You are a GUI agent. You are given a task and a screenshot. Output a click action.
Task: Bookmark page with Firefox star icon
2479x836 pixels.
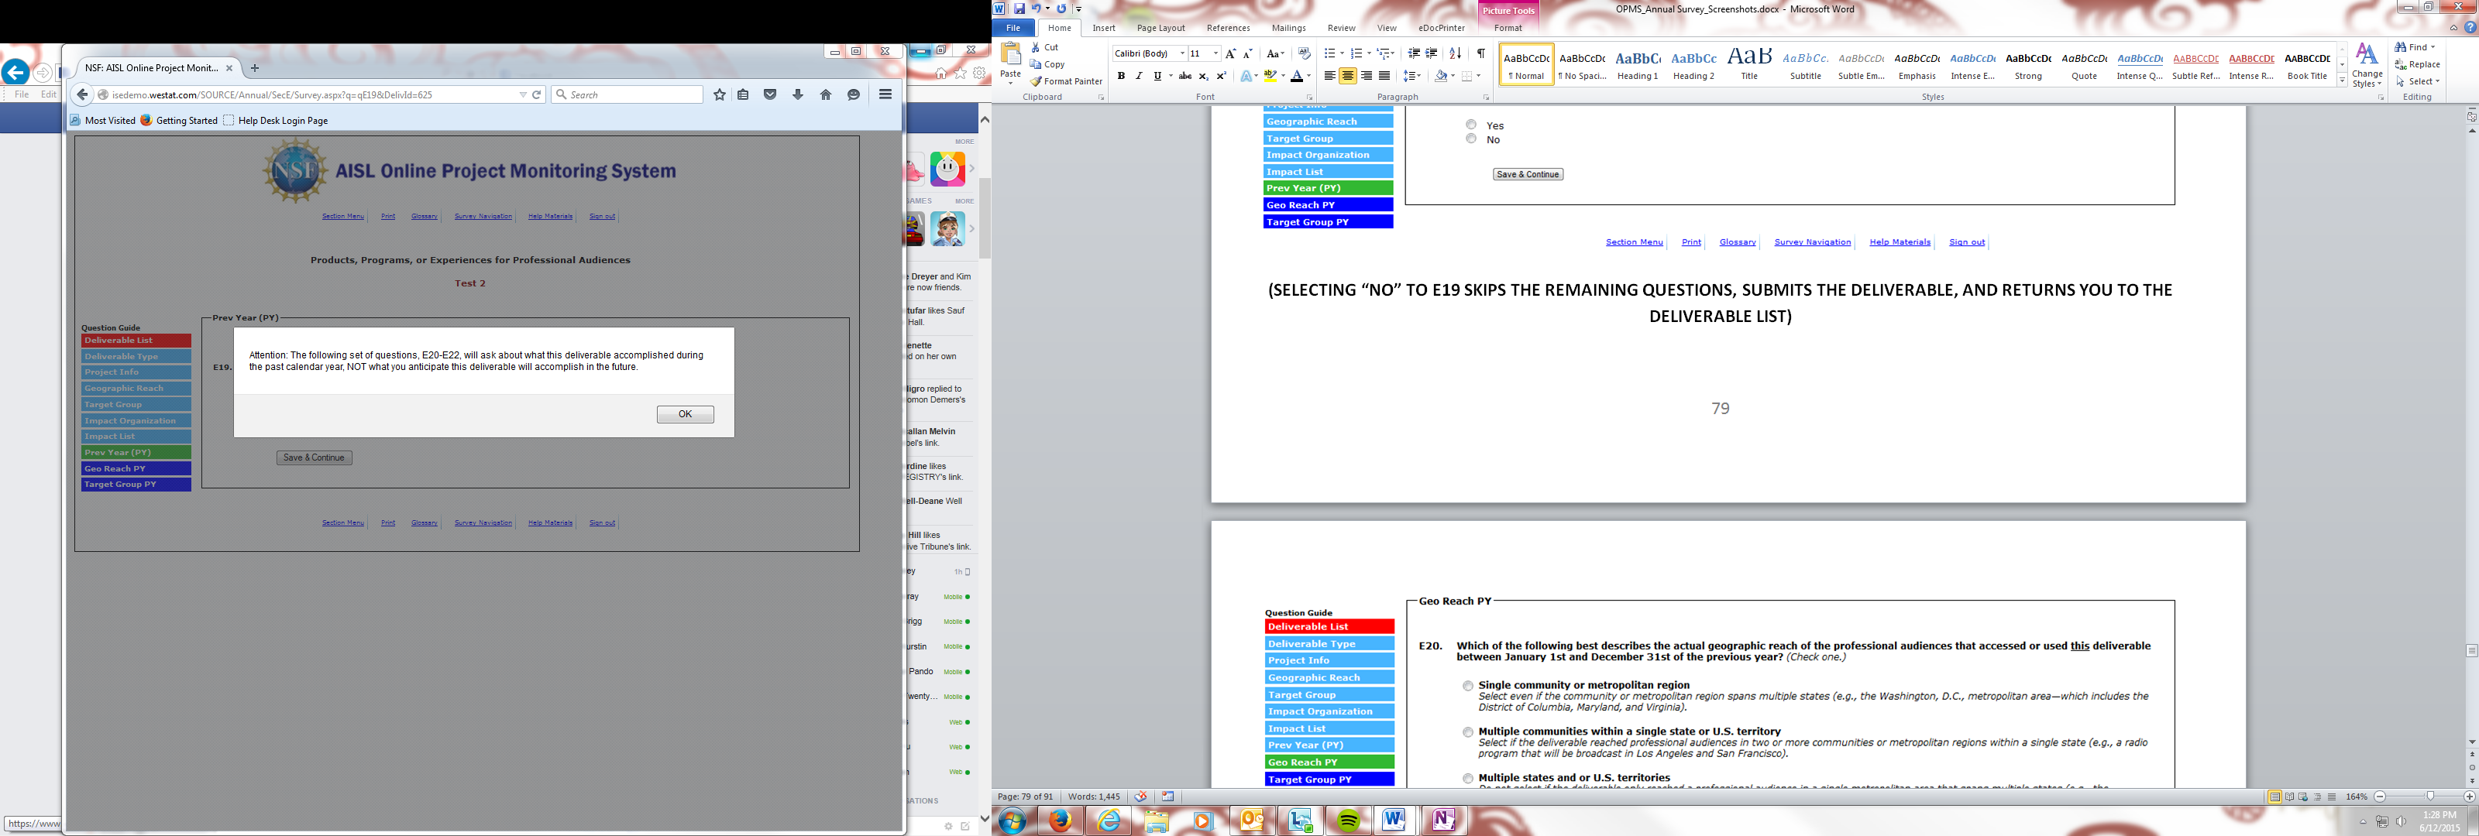click(719, 94)
